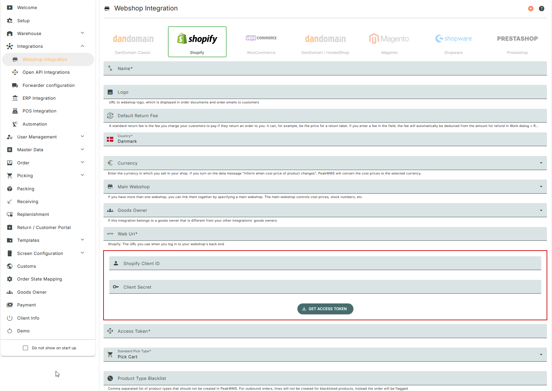Open the Standard Pick Type dropdown
The image size is (552, 391).
click(325, 355)
